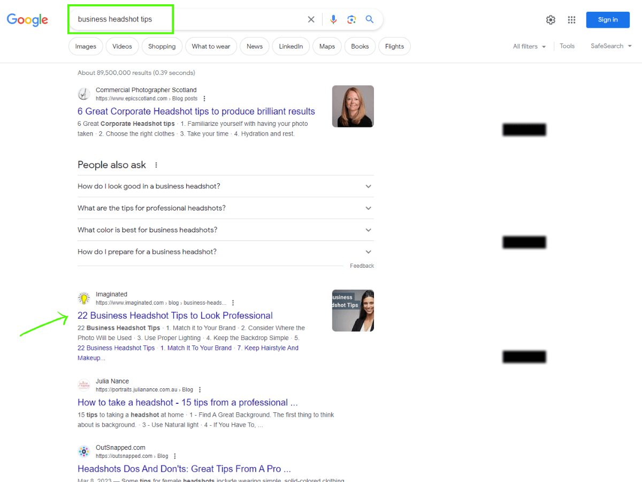The image size is (642, 482).
Task: Open the Google apps grid
Action: click(x=571, y=20)
